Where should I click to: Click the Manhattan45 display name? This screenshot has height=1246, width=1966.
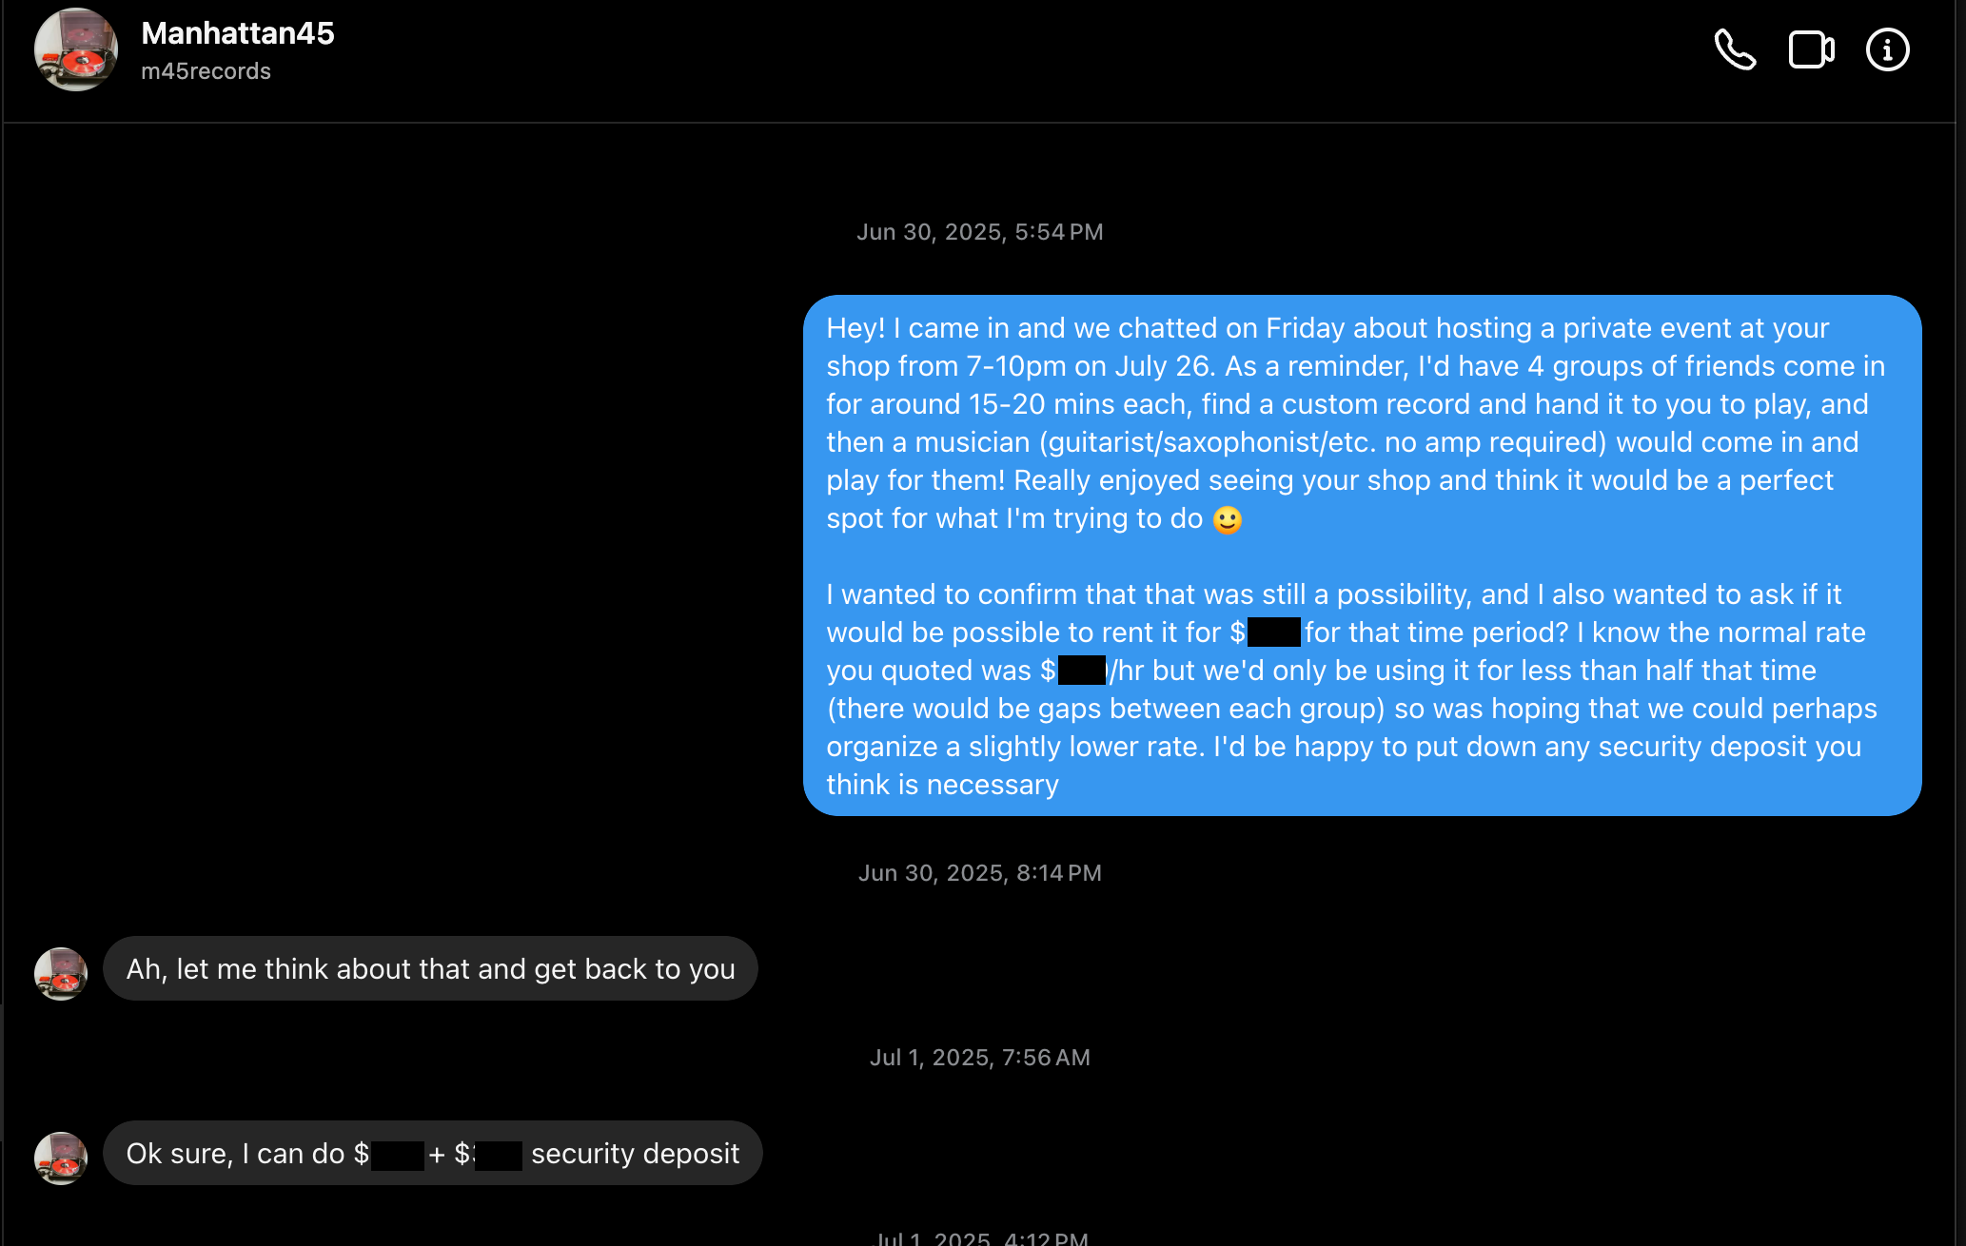click(x=238, y=33)
